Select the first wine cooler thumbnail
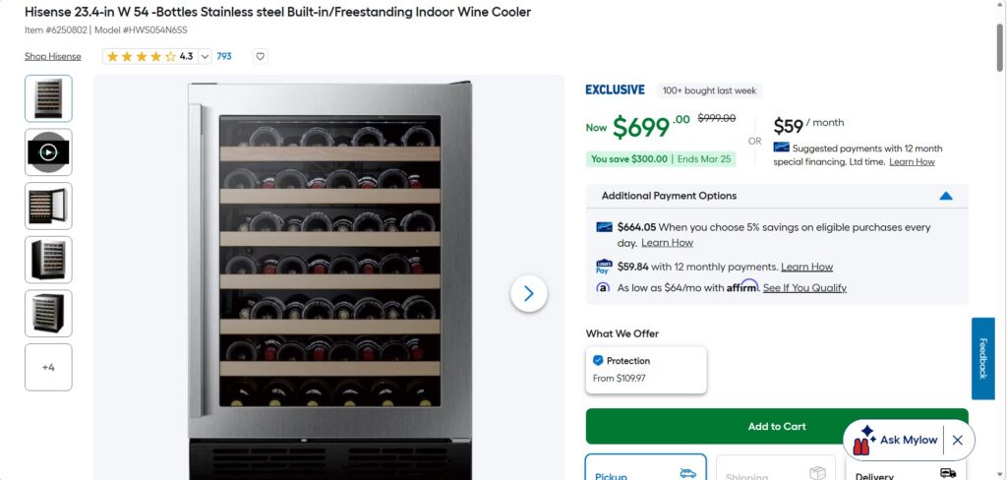Screen dimensions: 1007x480 pyautogui.click(x=48, y=98)
